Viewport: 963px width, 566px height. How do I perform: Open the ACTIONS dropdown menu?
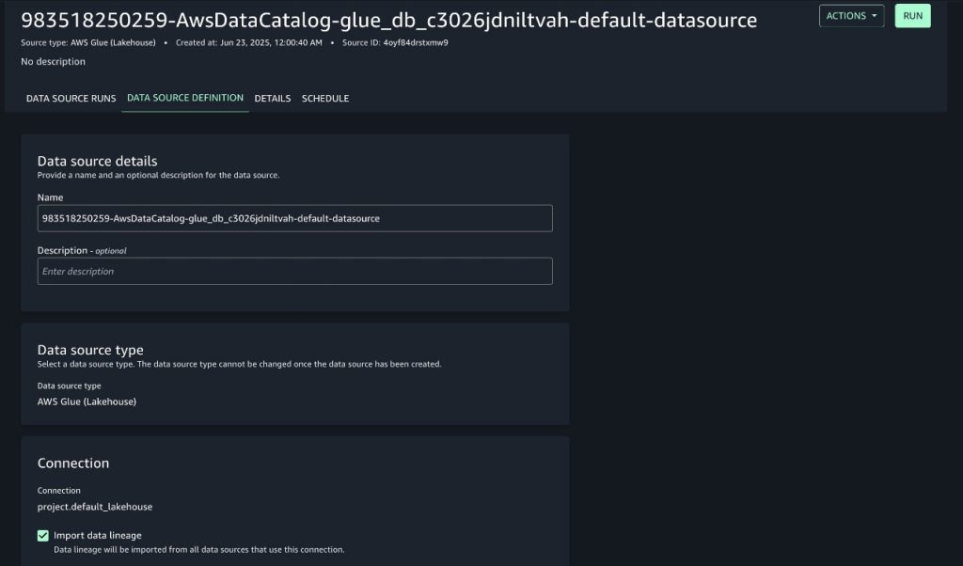pyautogui.click(x=851, y=16)
